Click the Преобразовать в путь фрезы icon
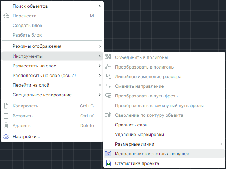The width and height of the screenshot is (226, 169). [x=108, y=96]
